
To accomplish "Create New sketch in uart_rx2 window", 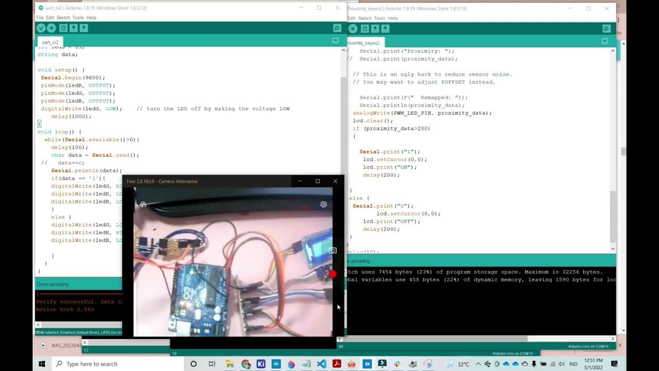I will coord(63,28).
